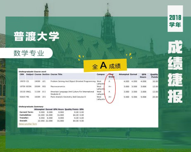Click 'American Language And Culture For International Students II'
The image size is (191, 152).
click(72, 93)
